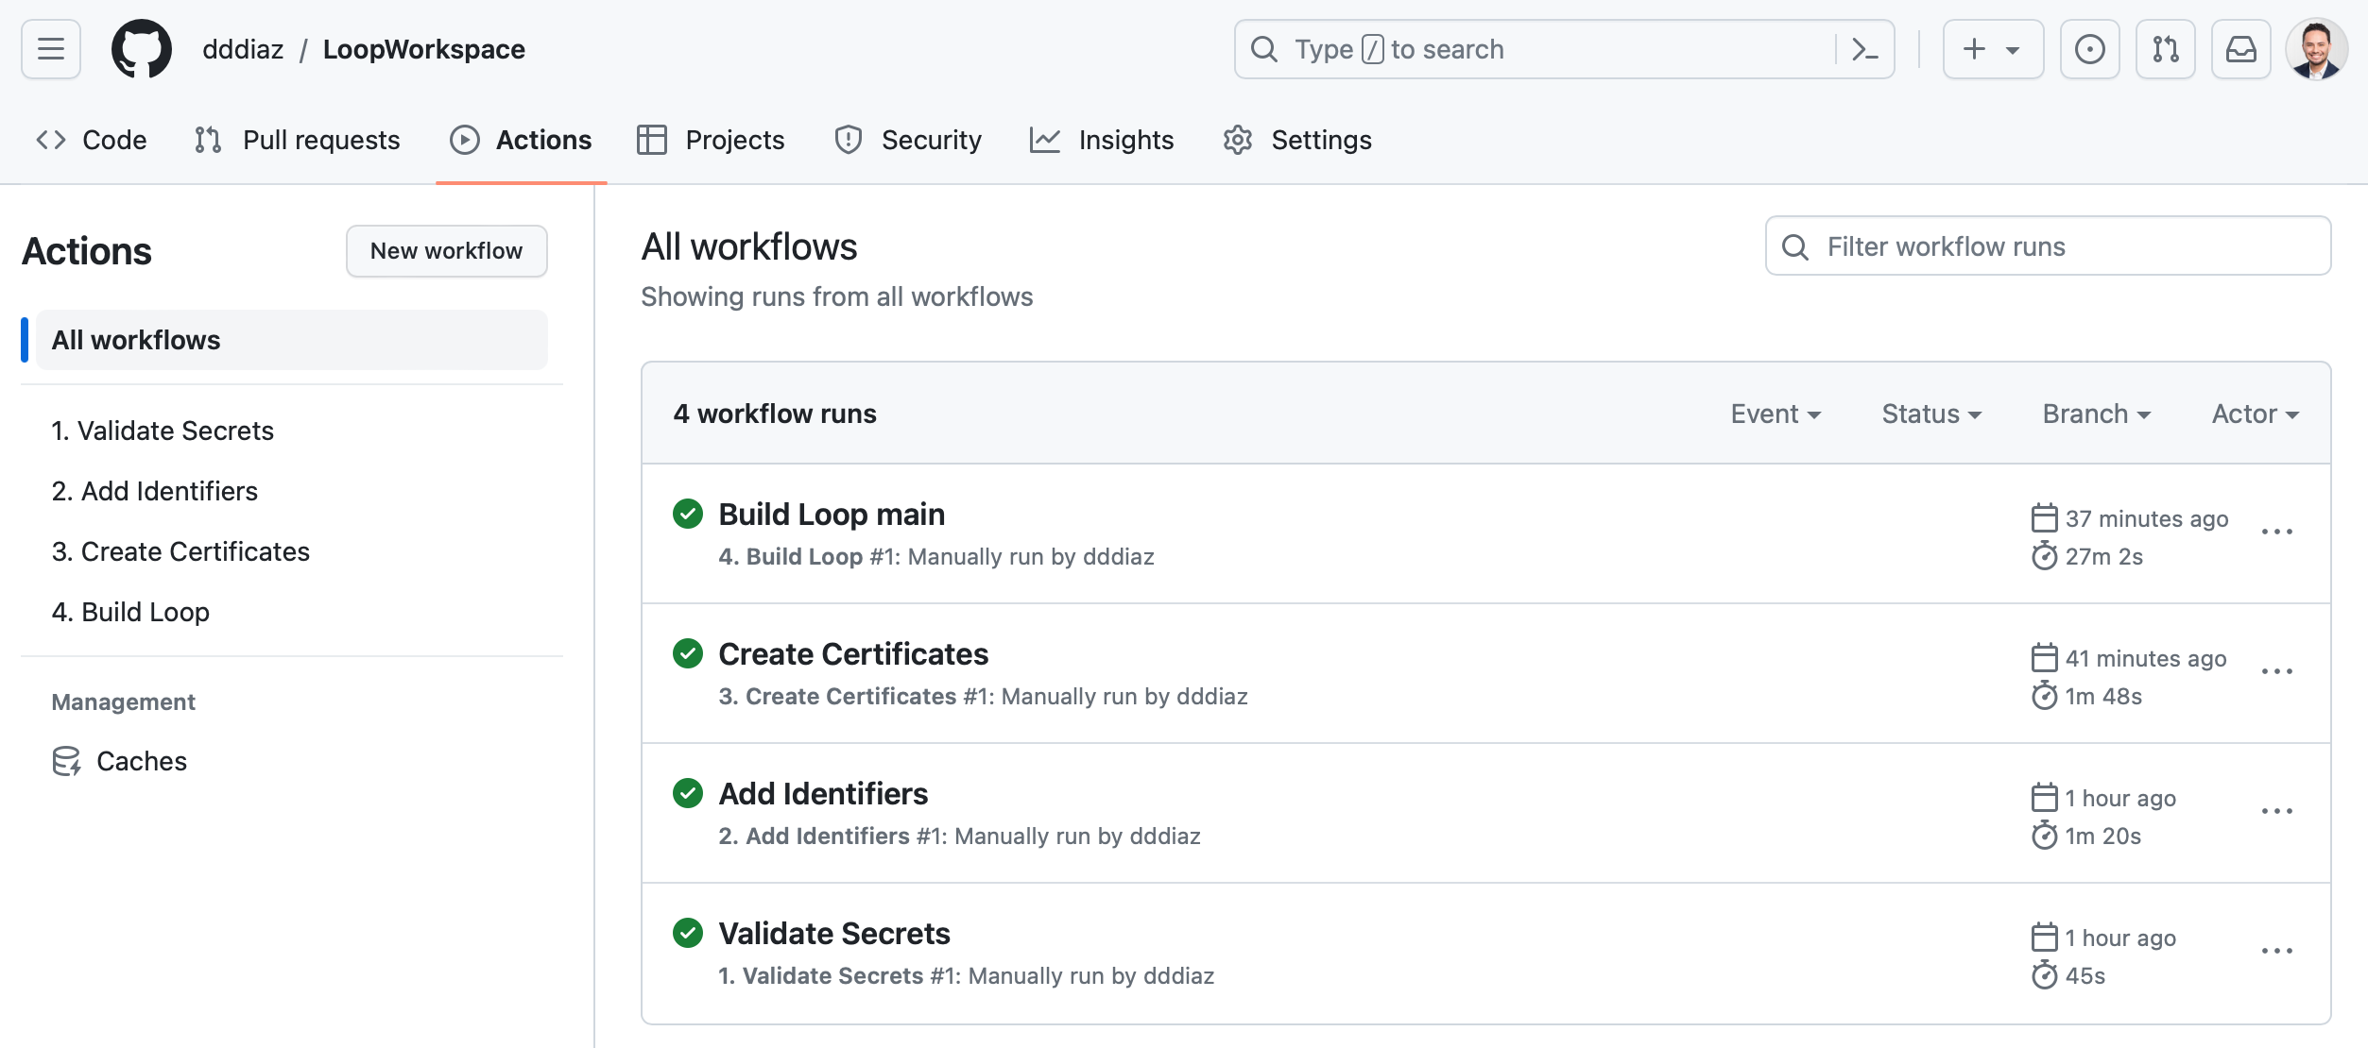The image size is (2368, 1048).
Task: Focus the Filter workflow runs field
Action: (2047, 246)
